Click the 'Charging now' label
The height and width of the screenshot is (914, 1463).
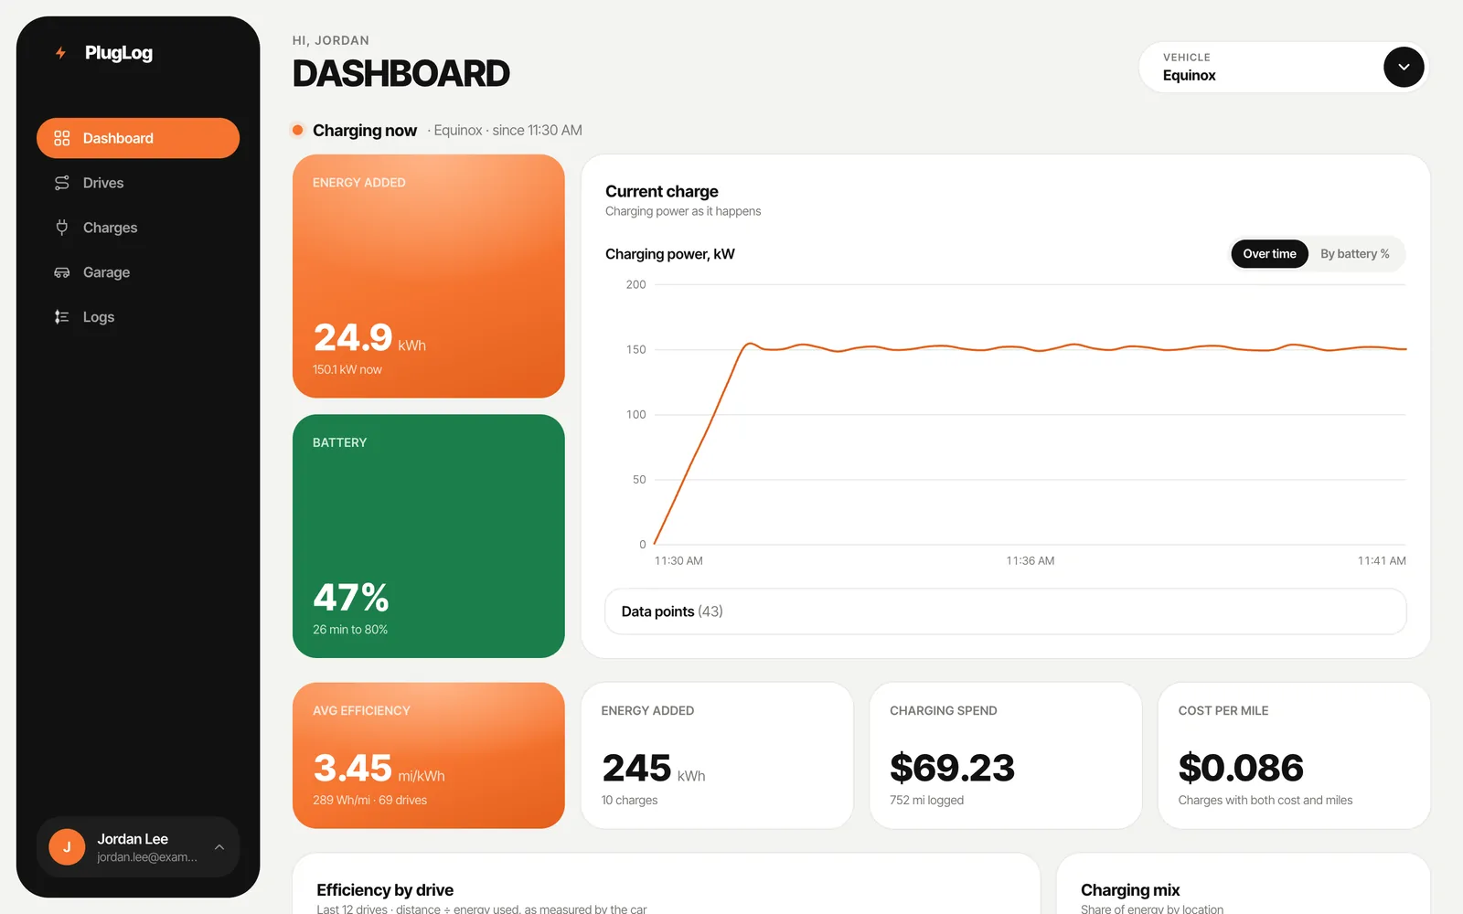(x=365, y=130)
